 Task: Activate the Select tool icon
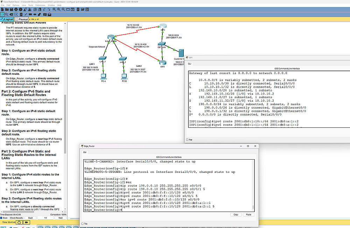point(2,14)
